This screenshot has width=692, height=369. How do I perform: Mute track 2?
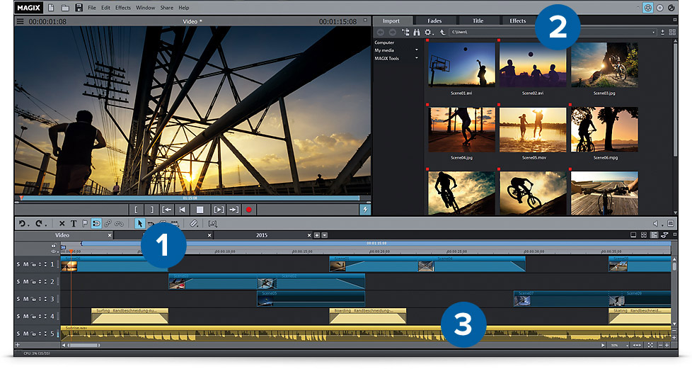tap(25, 281)
